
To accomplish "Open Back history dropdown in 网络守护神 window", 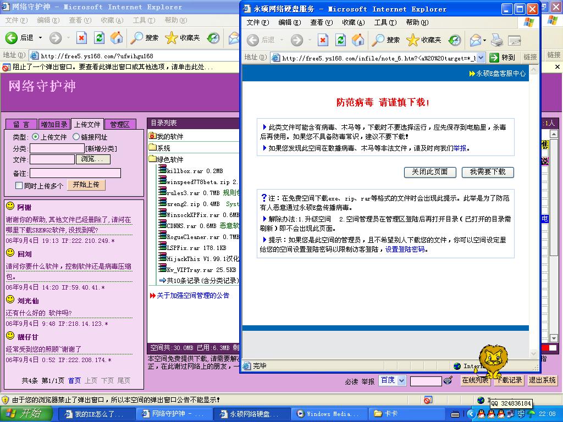I will click(x=40, y=38).
